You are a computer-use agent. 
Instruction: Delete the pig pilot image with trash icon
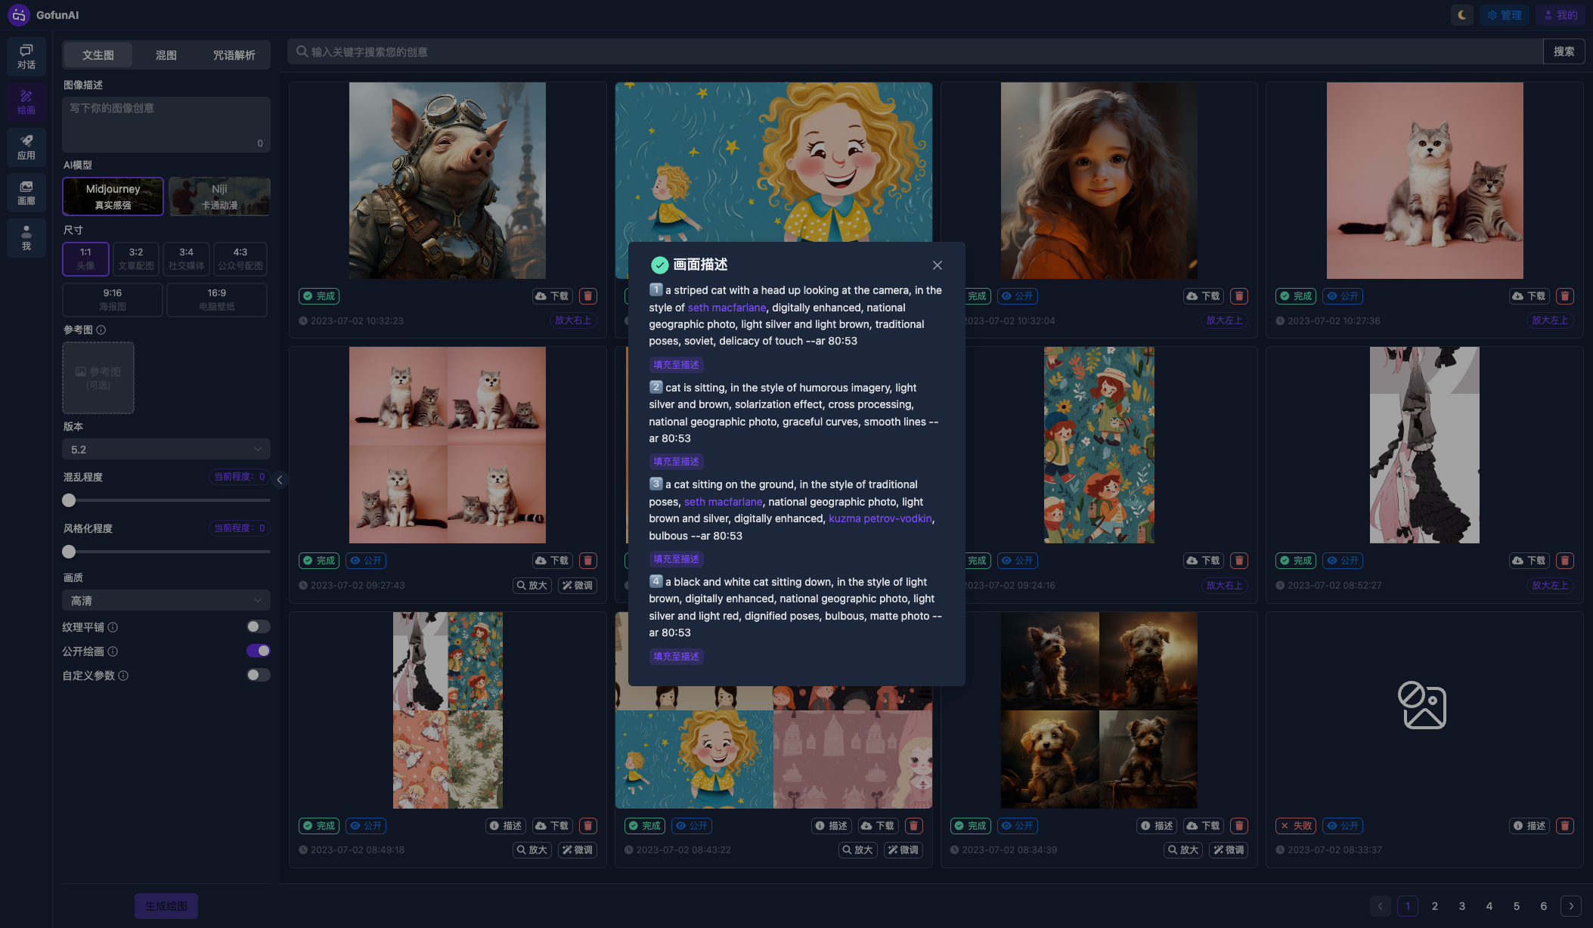click(x=588, y=296)
